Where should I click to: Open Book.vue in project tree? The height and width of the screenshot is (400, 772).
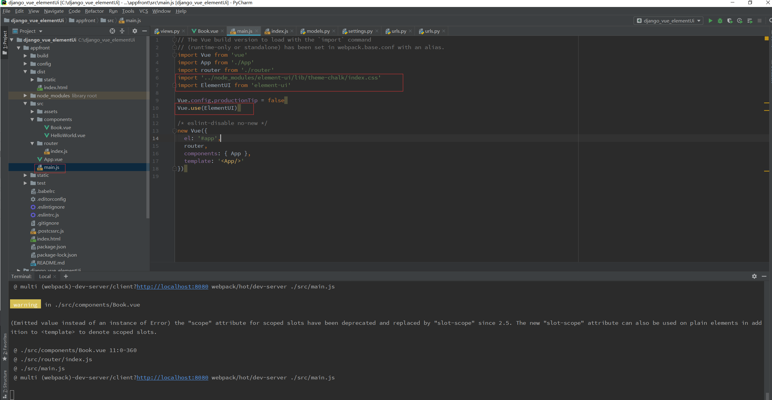[61, 127]
